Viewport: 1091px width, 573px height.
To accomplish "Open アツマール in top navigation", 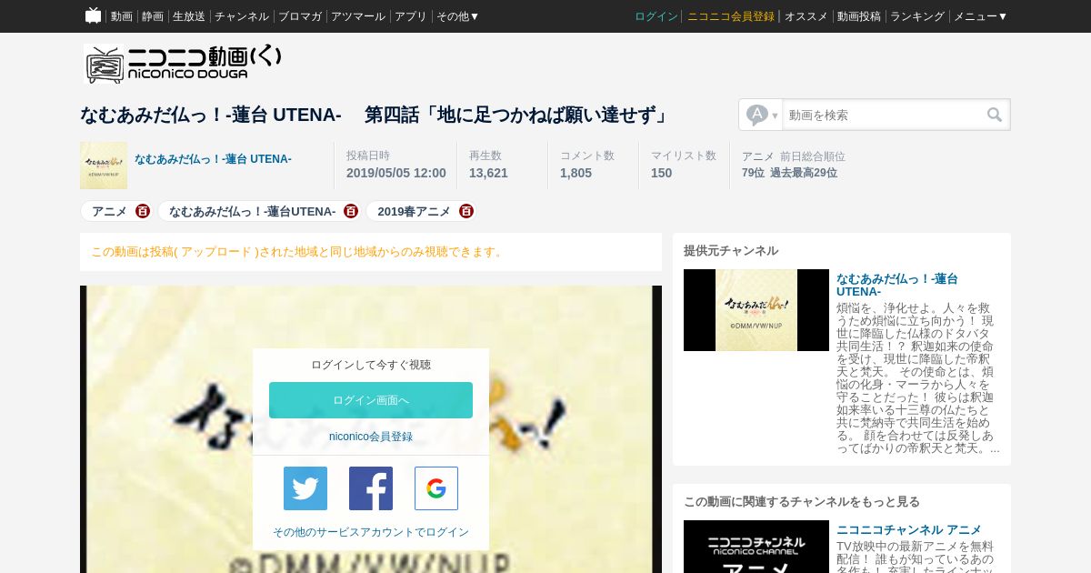I will [358, 16].
